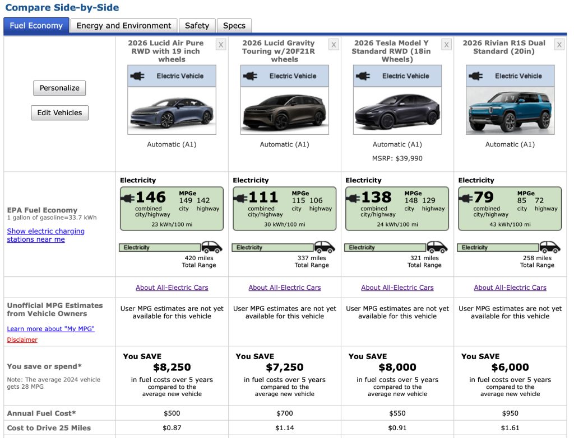Click the car range icon under Lucid Gravity

[x=325, y=247]
